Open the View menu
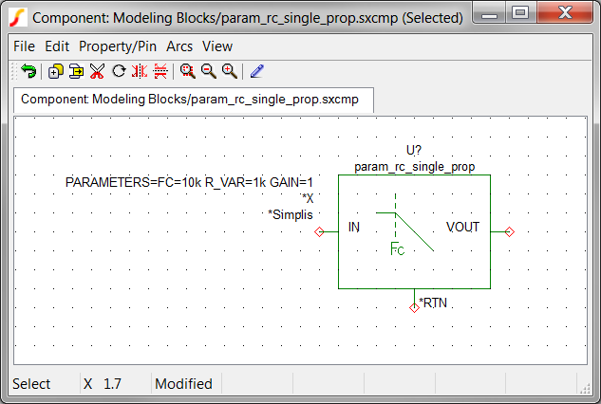This screenshot has height=404, width=601. tap(217, 46)
